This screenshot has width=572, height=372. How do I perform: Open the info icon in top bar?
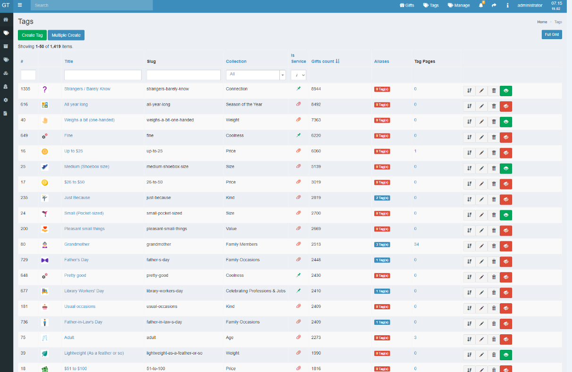pyautogui.click(x=507, y=5)
